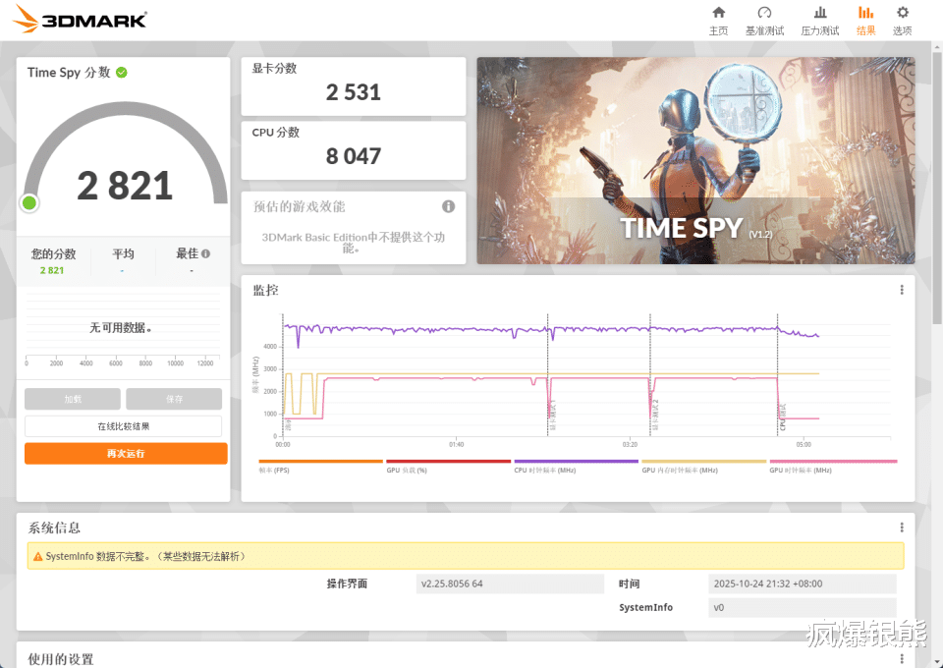943x668 pixels.
Task: Click 您的分数 green value 2 821
Action: click(52, 270)
